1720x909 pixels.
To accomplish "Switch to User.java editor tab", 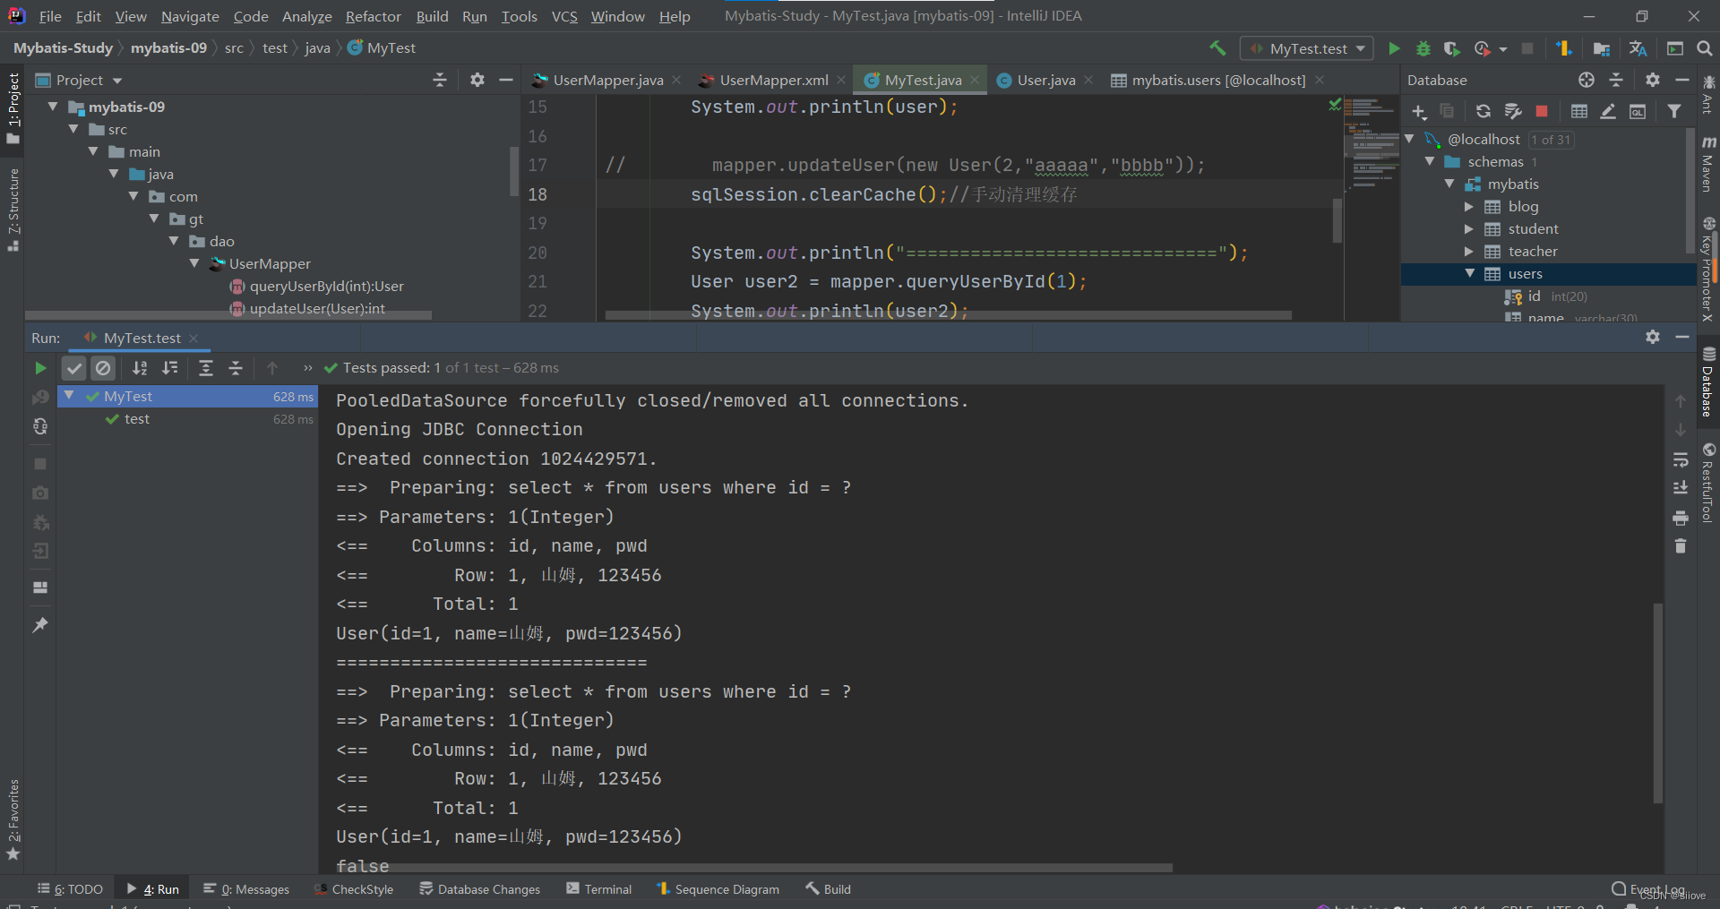I will [1045, 80].
